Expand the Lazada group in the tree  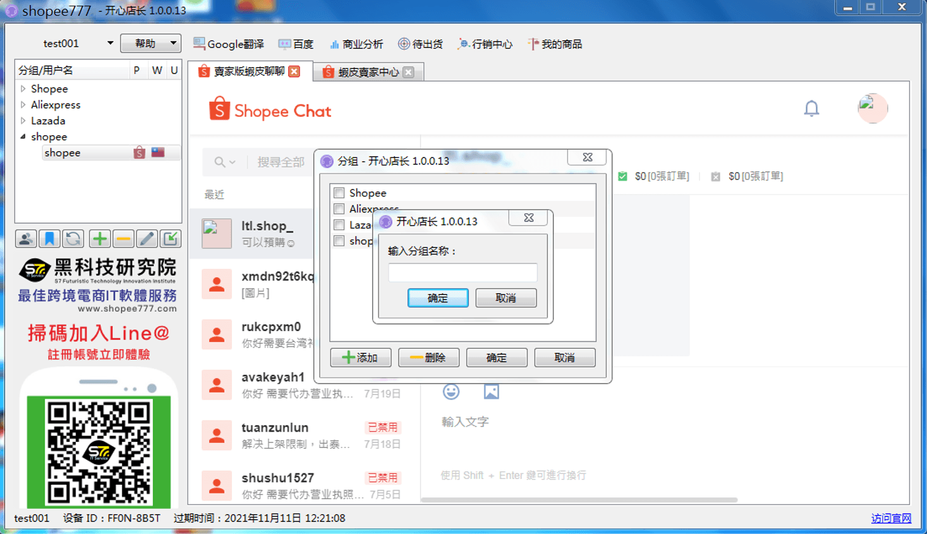[23, 120]
